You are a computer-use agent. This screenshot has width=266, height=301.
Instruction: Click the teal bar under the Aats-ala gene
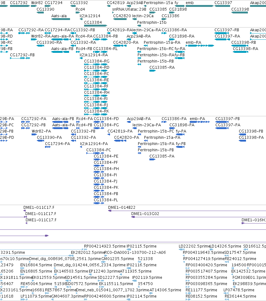(x=61, y=19)
